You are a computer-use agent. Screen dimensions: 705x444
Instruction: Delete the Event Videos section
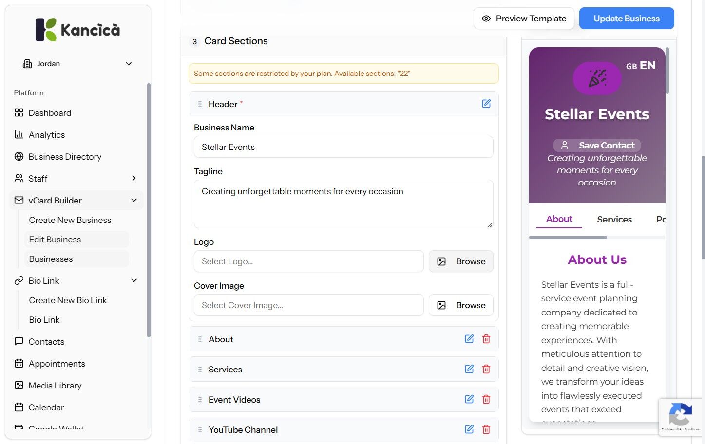pos(486,399)
